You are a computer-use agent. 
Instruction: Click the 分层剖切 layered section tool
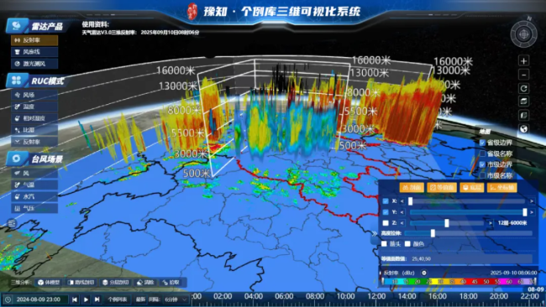tap(116, 283)
